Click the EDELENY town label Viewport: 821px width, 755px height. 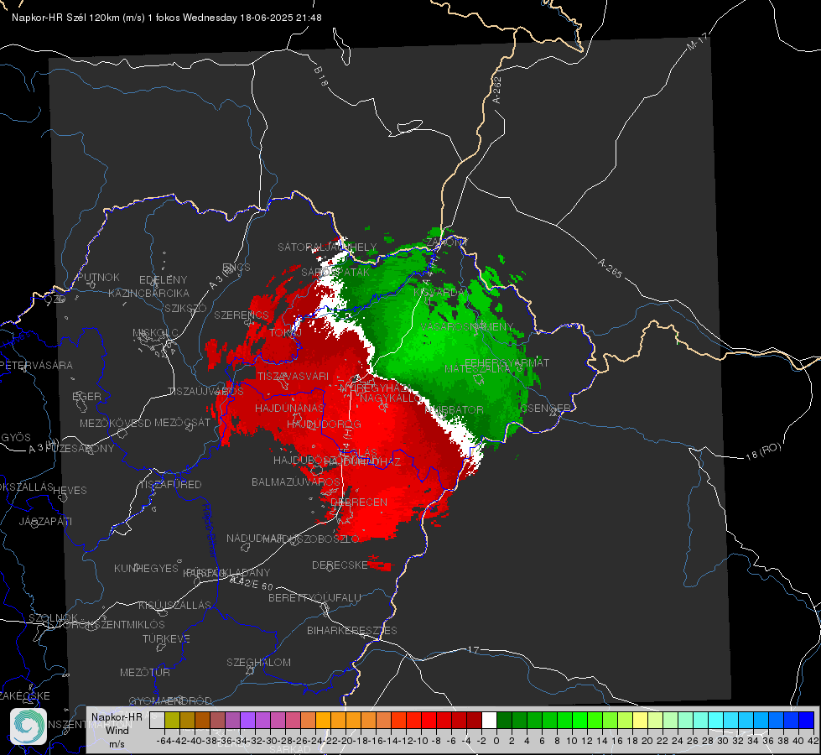(x=163, y=280)
